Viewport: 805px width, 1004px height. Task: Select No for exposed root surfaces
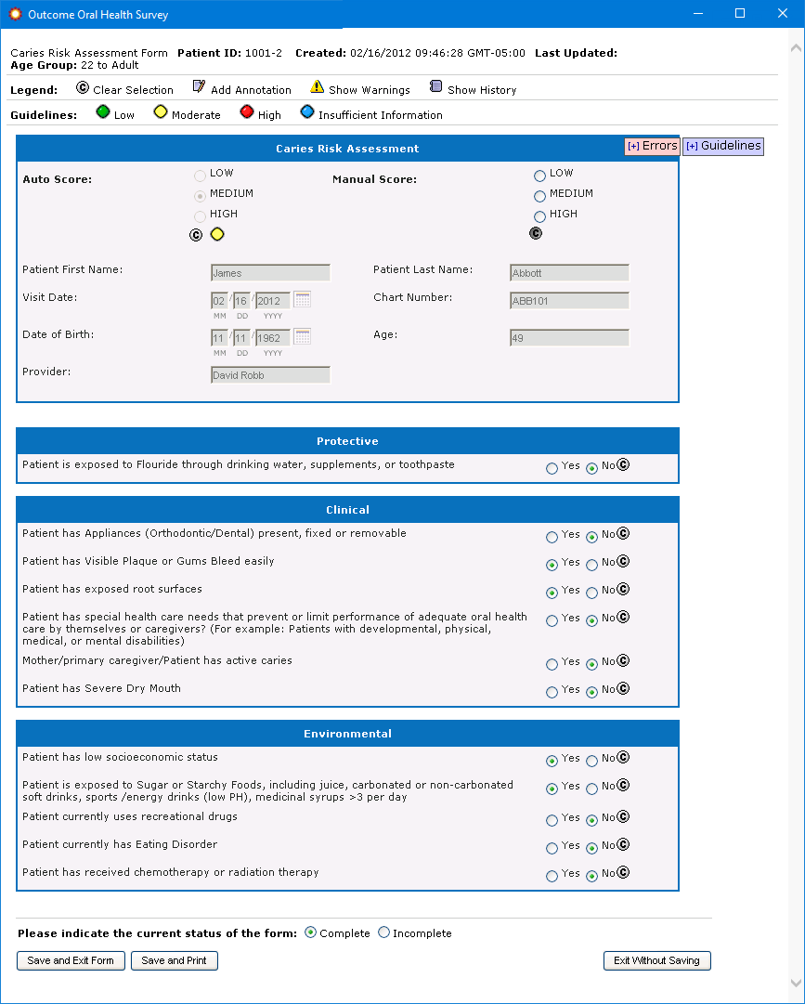[x=592, y=593]
